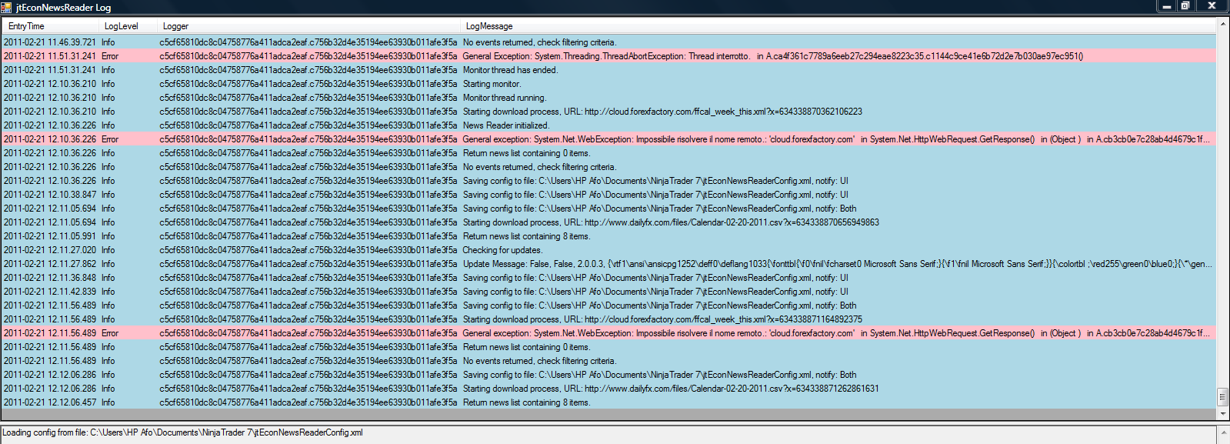Viewport: 1230px width, 444px height.
Task: Select the 'Starting monitor.' log message
Action: pyautogui.click(x=492, y=84)
